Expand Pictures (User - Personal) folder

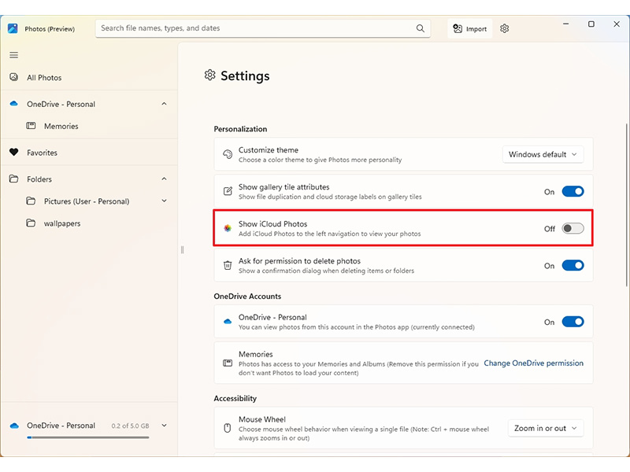164,201
